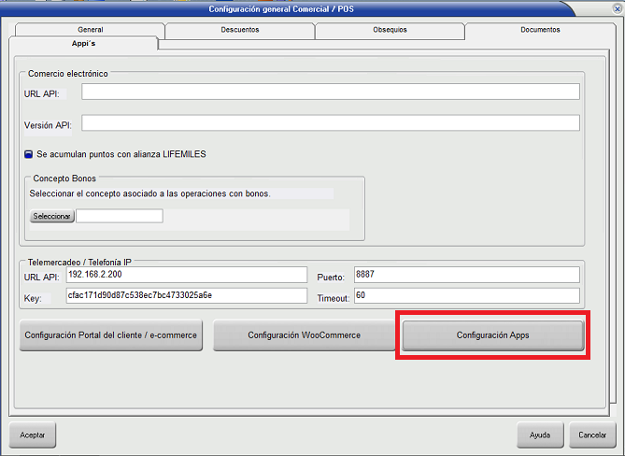Select the Obsequios tab

click(x=390, y=30)
